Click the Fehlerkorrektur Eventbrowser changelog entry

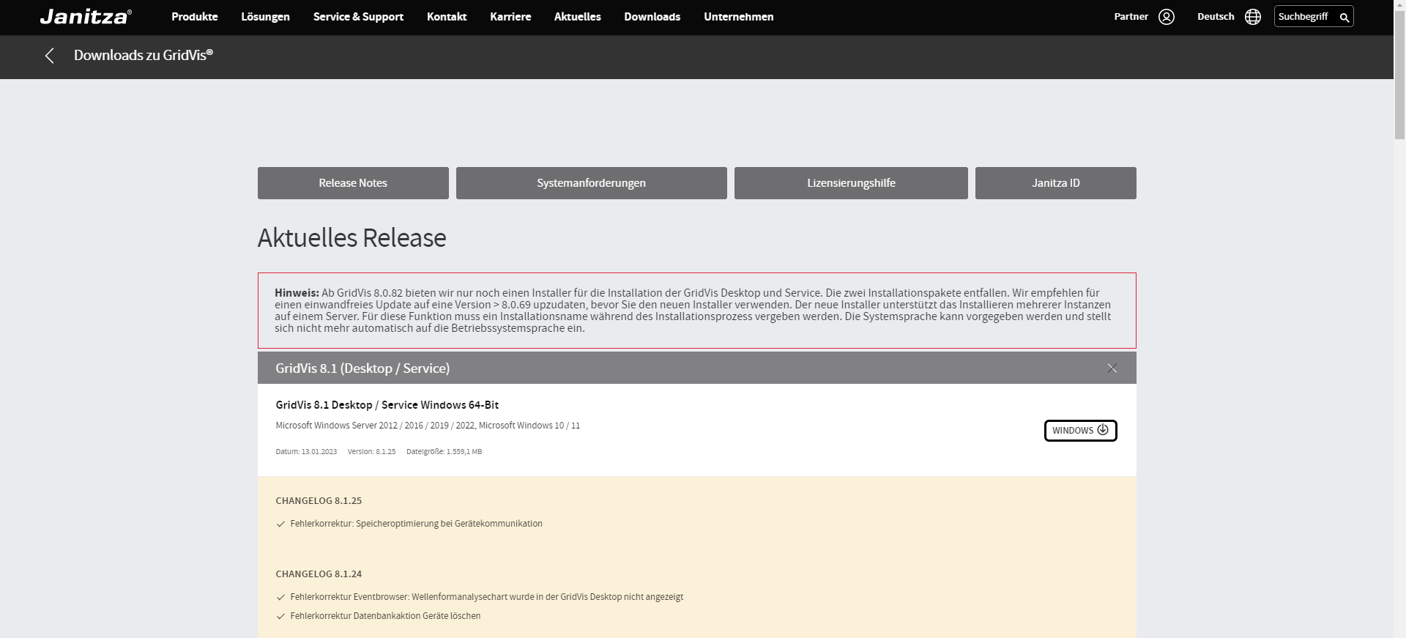point(486,597)
